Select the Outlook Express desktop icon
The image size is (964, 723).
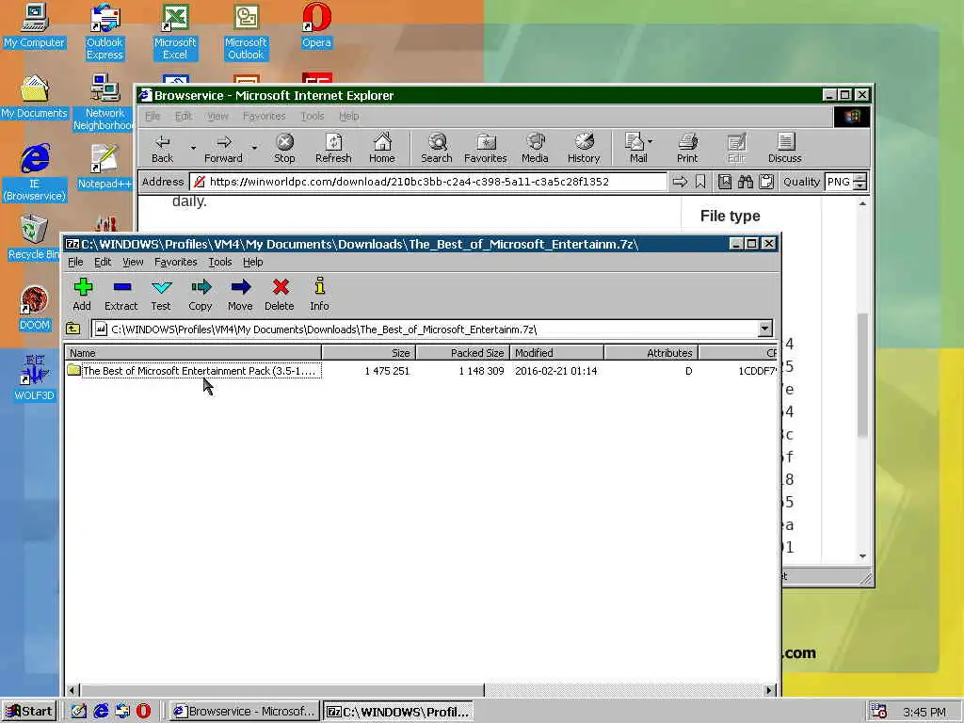pos(104,32)
